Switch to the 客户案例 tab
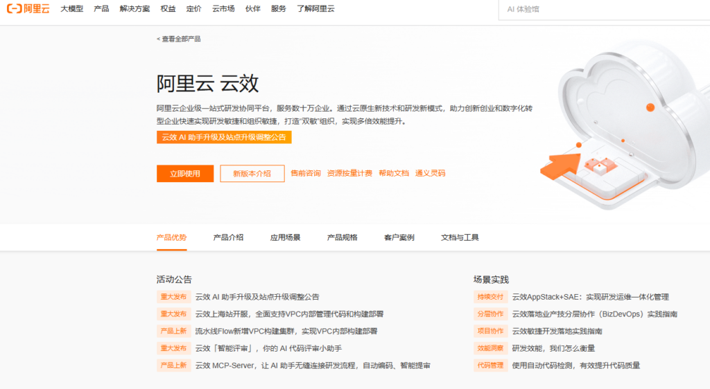710x389 pixels. coord(399,237)
